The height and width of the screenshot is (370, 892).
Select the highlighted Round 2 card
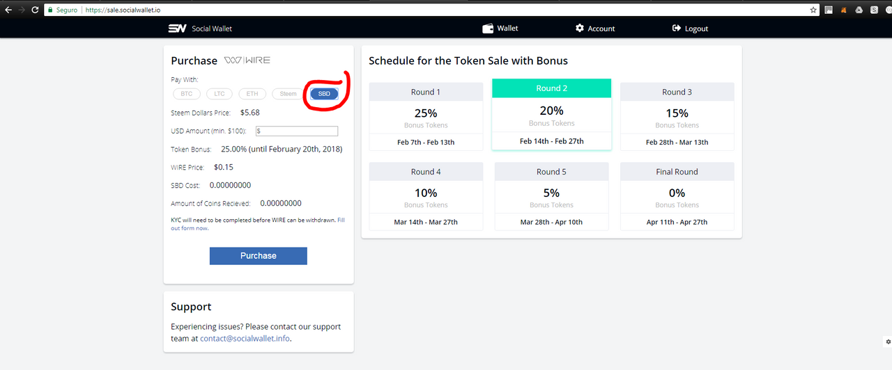coord(551,114)
